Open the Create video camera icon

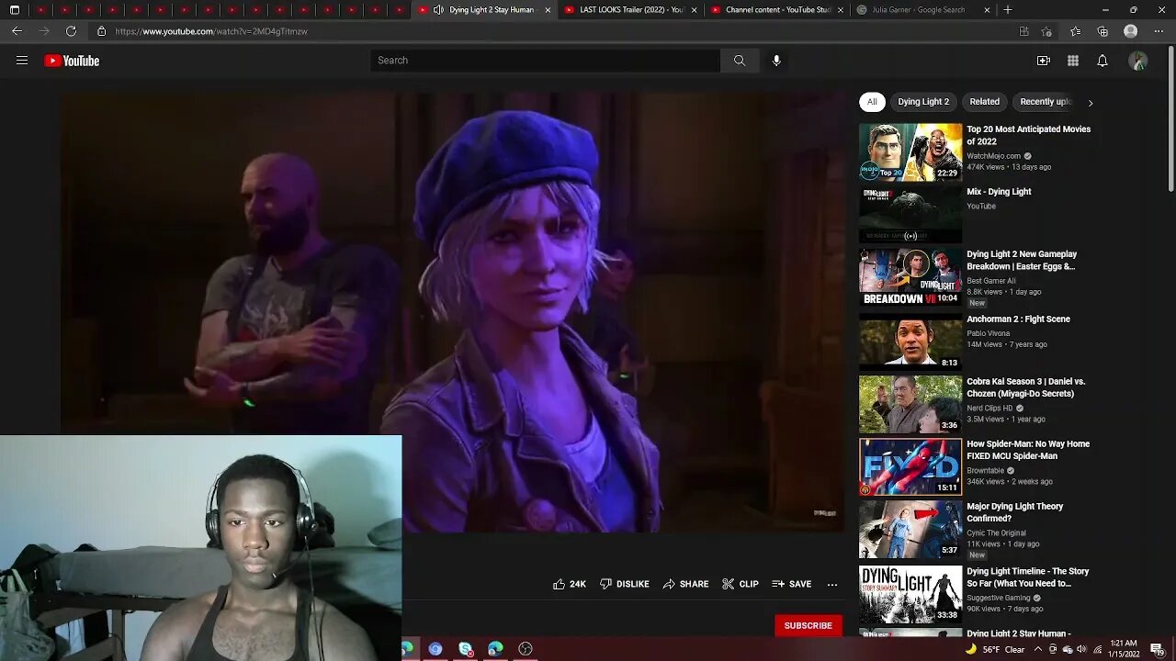(1044, 61)
